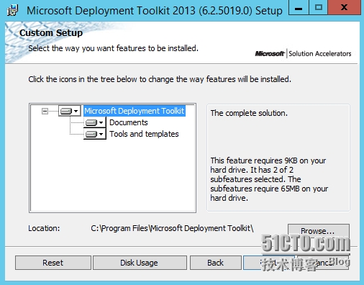Open the Documents feature install dropdown
The image size is (364, 285).
95,122
